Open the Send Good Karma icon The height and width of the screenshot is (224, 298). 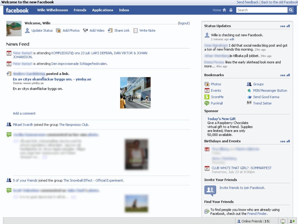click(249, 97)
